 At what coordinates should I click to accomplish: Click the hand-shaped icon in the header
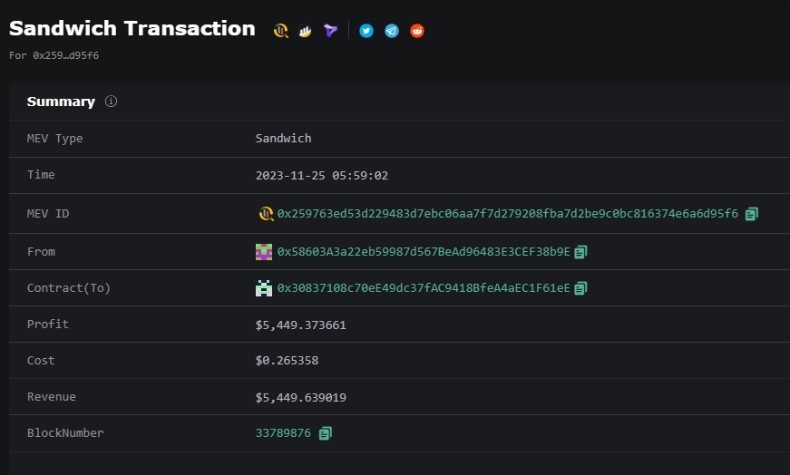pos(307,31)
